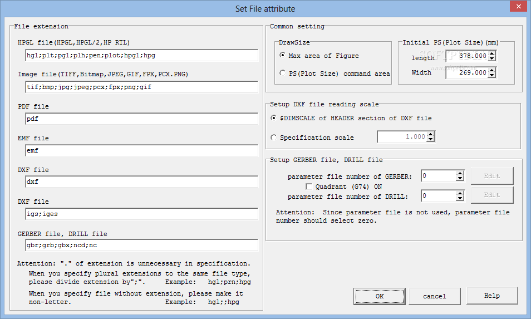Click the OK button
This screenshot has width=531, height=319.
[x=379, y=296]
